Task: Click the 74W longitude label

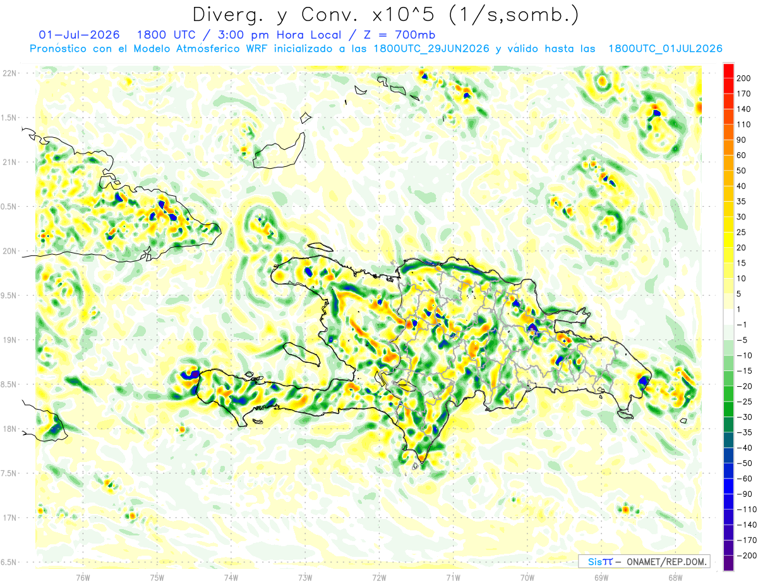Action: [231, 577]
